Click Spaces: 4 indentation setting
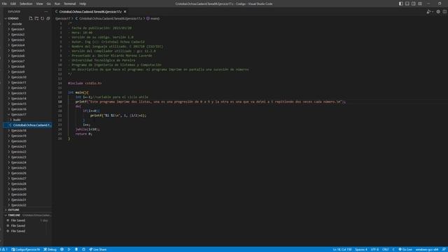Viewport: 448px width, 252px height. (x=361, y=249)
